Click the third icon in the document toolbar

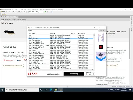5,14
